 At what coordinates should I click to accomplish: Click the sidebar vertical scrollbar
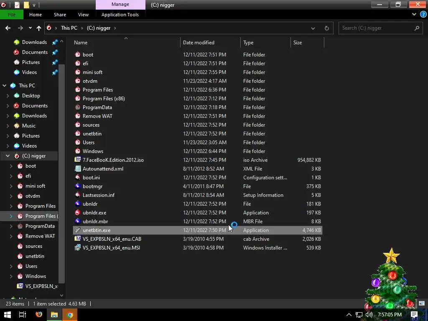click(62, 175)
